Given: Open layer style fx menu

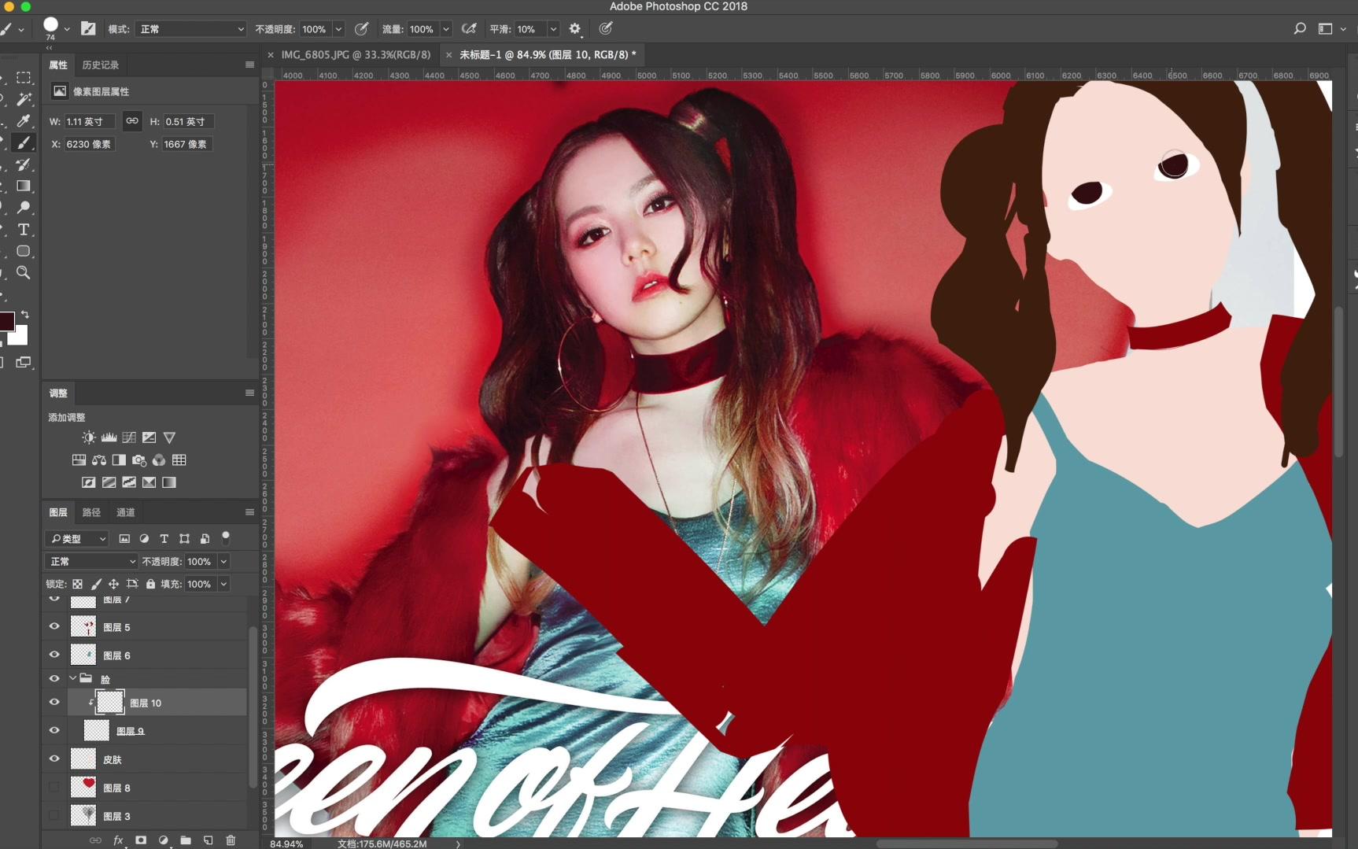Looking at the screenshot, I should click(118, 840).
